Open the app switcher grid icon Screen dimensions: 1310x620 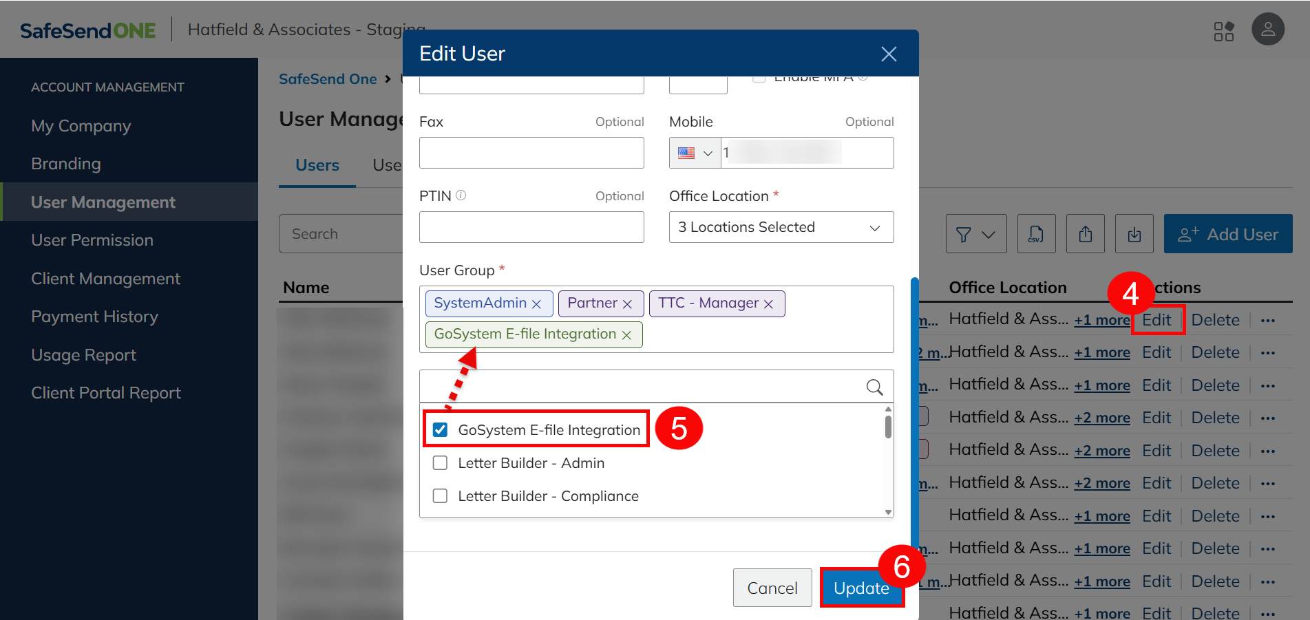[1223, 31]
